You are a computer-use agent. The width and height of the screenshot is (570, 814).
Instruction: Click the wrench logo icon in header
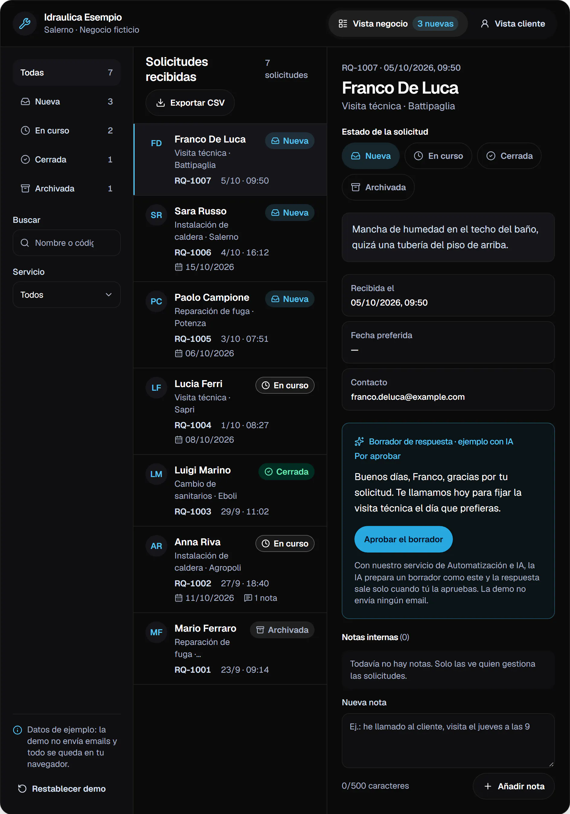coord(25,23)
